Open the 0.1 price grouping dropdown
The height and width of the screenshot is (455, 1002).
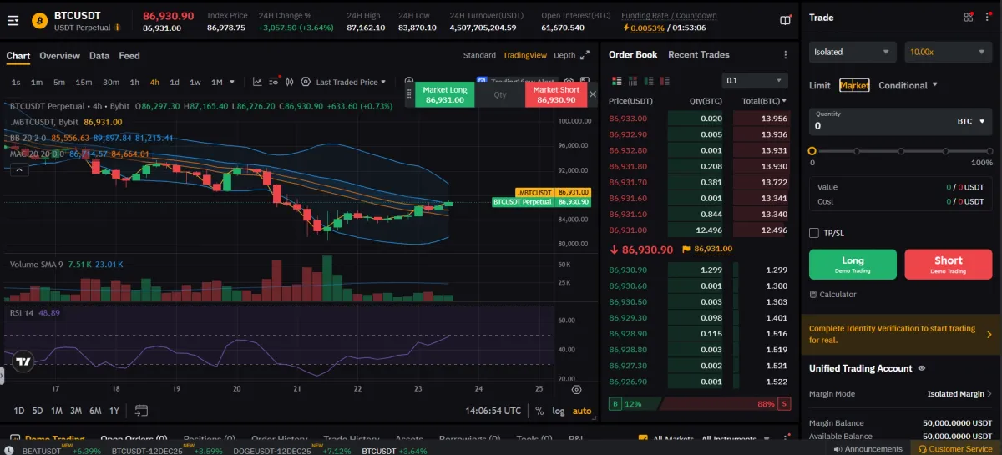coord(755,81)
